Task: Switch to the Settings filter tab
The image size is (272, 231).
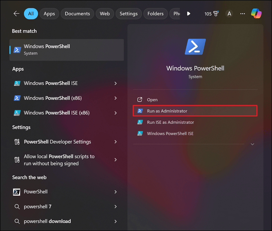Action: click(129, 14)
